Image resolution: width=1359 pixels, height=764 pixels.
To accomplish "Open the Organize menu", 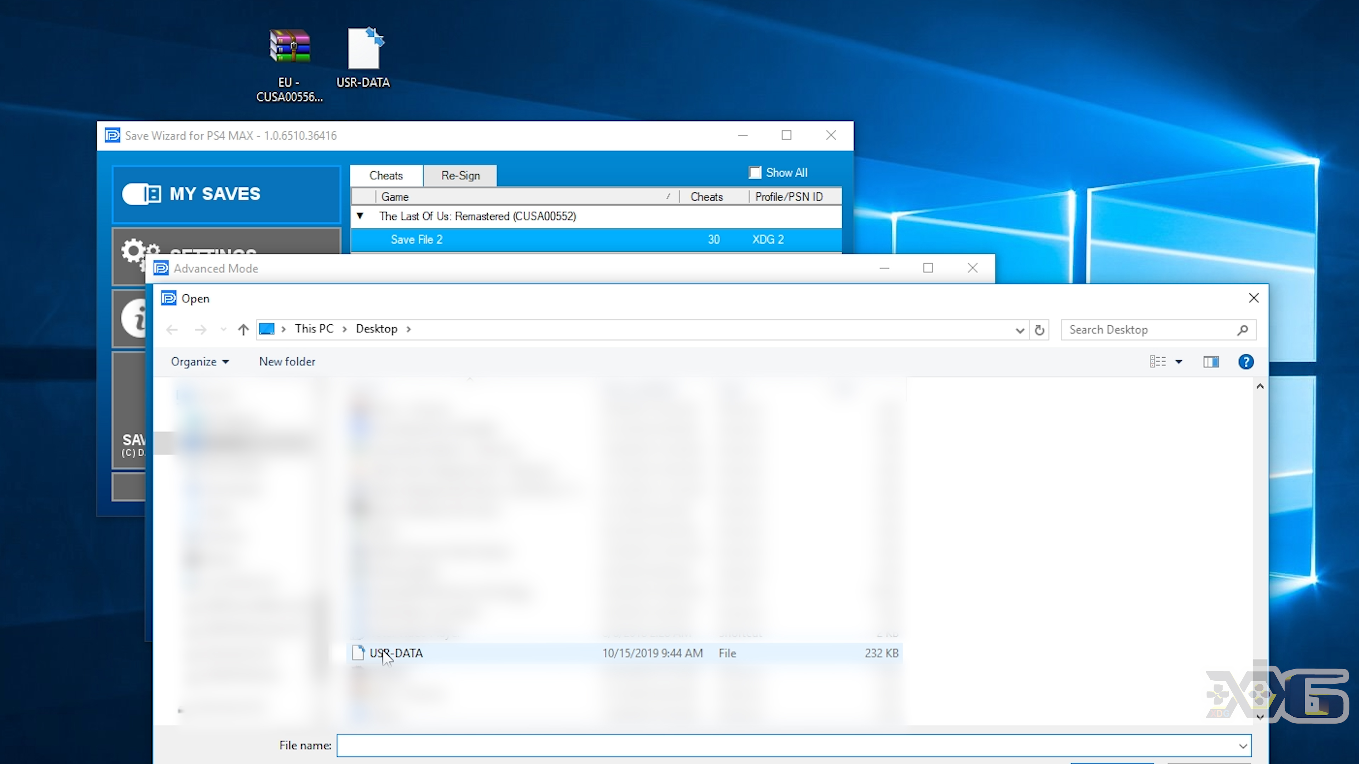I will (x=199, y=362).
